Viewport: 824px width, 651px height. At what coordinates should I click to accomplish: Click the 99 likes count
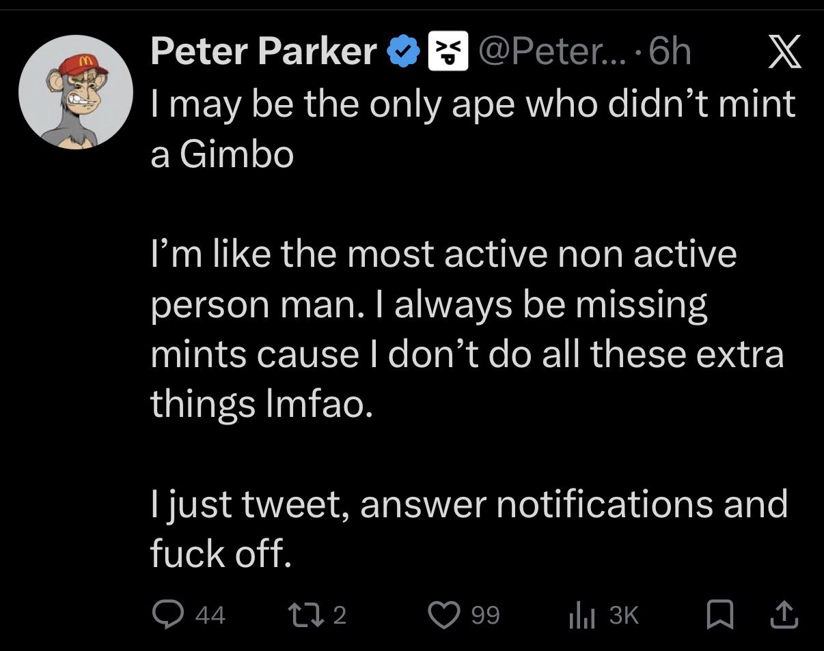[486, 616]
